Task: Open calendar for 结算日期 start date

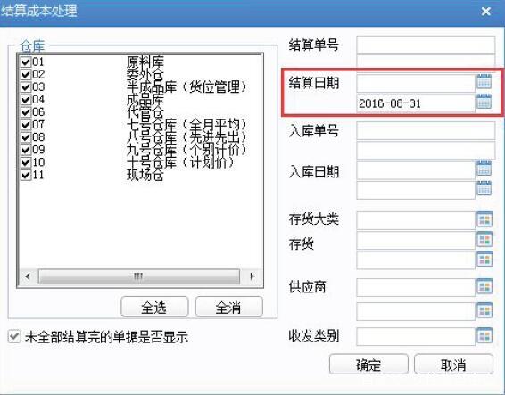Action: pyautogui.click(x=484, y=81)
